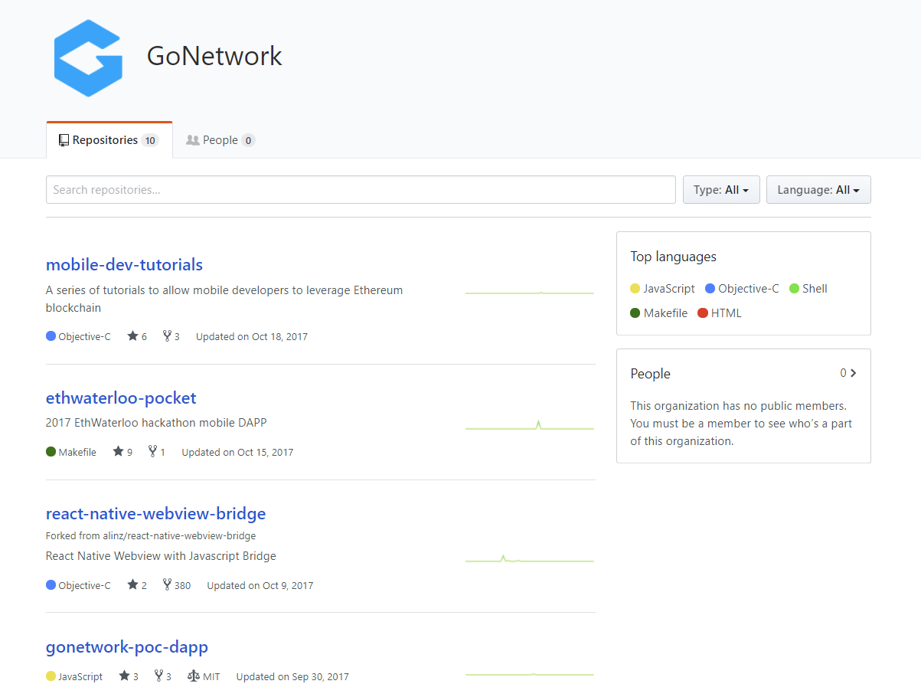The image size is (921, 684).
Task: Click JavaScript label under gonetwork-poc-dapp
Action: [x=80, y=676]
